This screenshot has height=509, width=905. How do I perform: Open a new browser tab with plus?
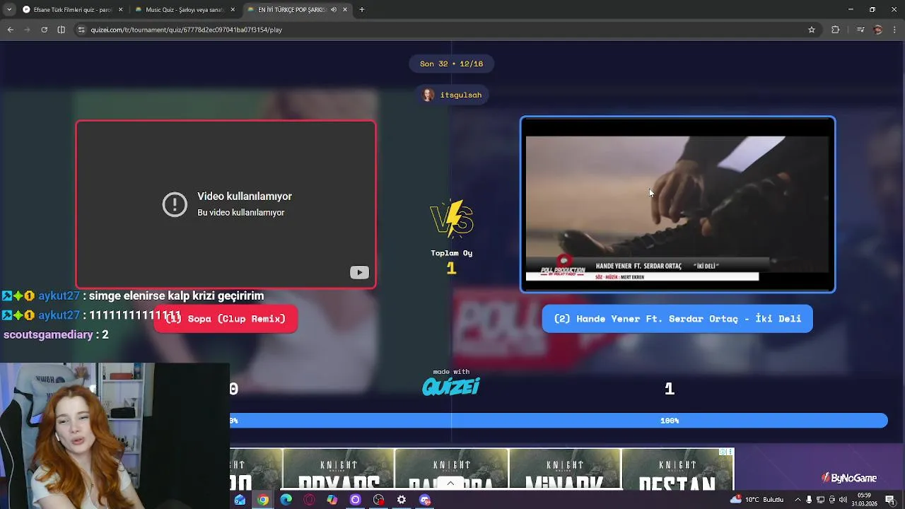pyautogui.click(x=362, y=10)
